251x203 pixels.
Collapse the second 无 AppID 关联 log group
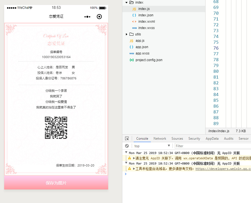126,163
